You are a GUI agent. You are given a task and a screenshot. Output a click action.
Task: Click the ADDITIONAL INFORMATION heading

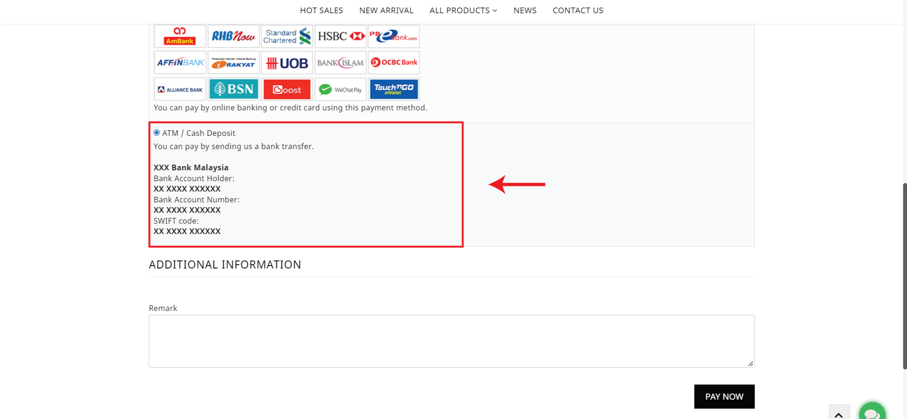tap(225, 265)
